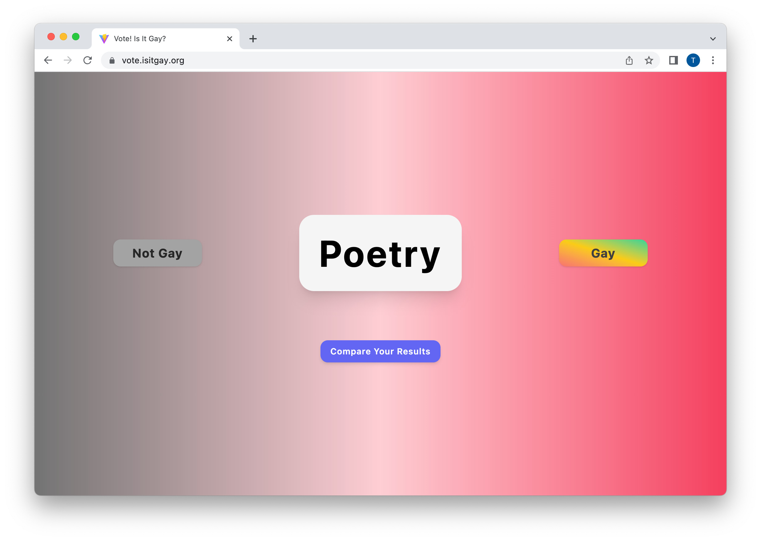
Task: Vote Not Gay for Poetry
Action: coord(158,253)
